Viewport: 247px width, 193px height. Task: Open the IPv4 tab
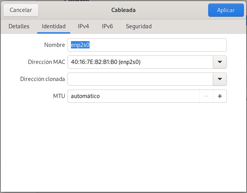tap(83, 26)
